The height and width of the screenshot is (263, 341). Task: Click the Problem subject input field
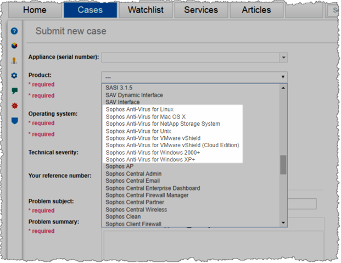(x=302, y=204)
